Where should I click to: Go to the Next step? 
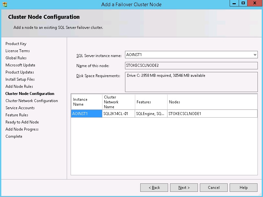(184, 187)
